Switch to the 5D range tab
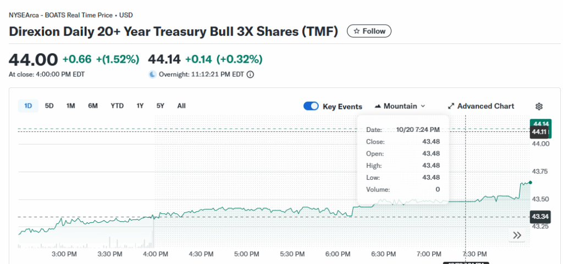563x264 pixels. point(49,106)
